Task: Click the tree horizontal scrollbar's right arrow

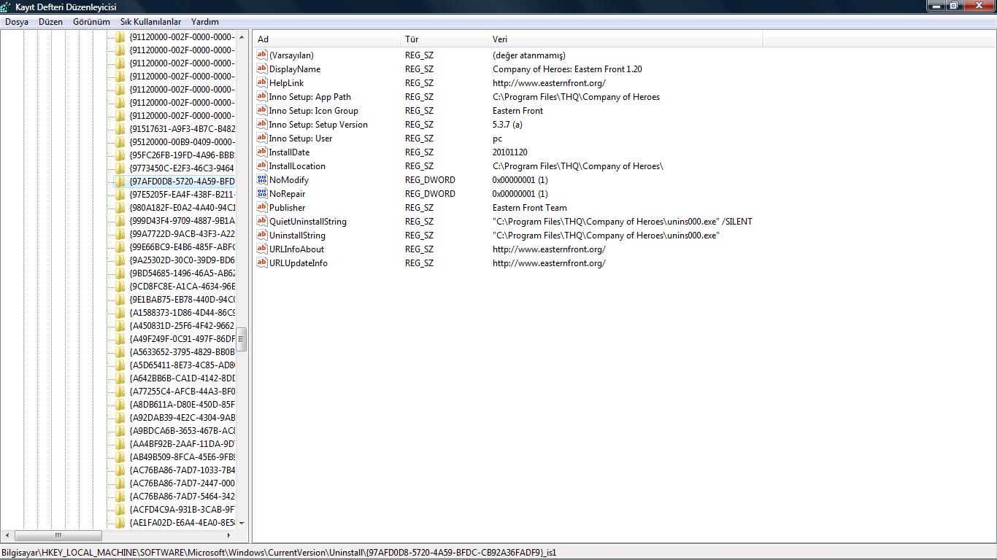Action: point(230,535)
